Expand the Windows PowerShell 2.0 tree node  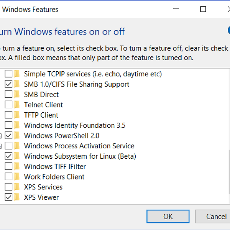tap(1, 136)
